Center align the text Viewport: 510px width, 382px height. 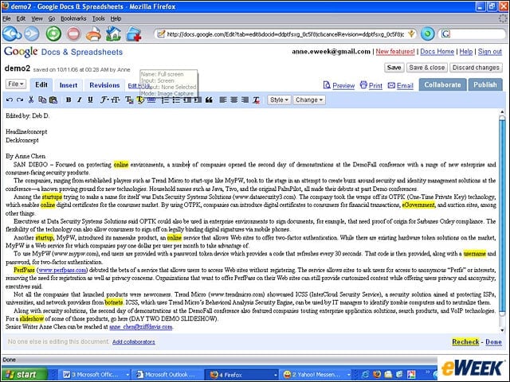[x=233, y=100]
